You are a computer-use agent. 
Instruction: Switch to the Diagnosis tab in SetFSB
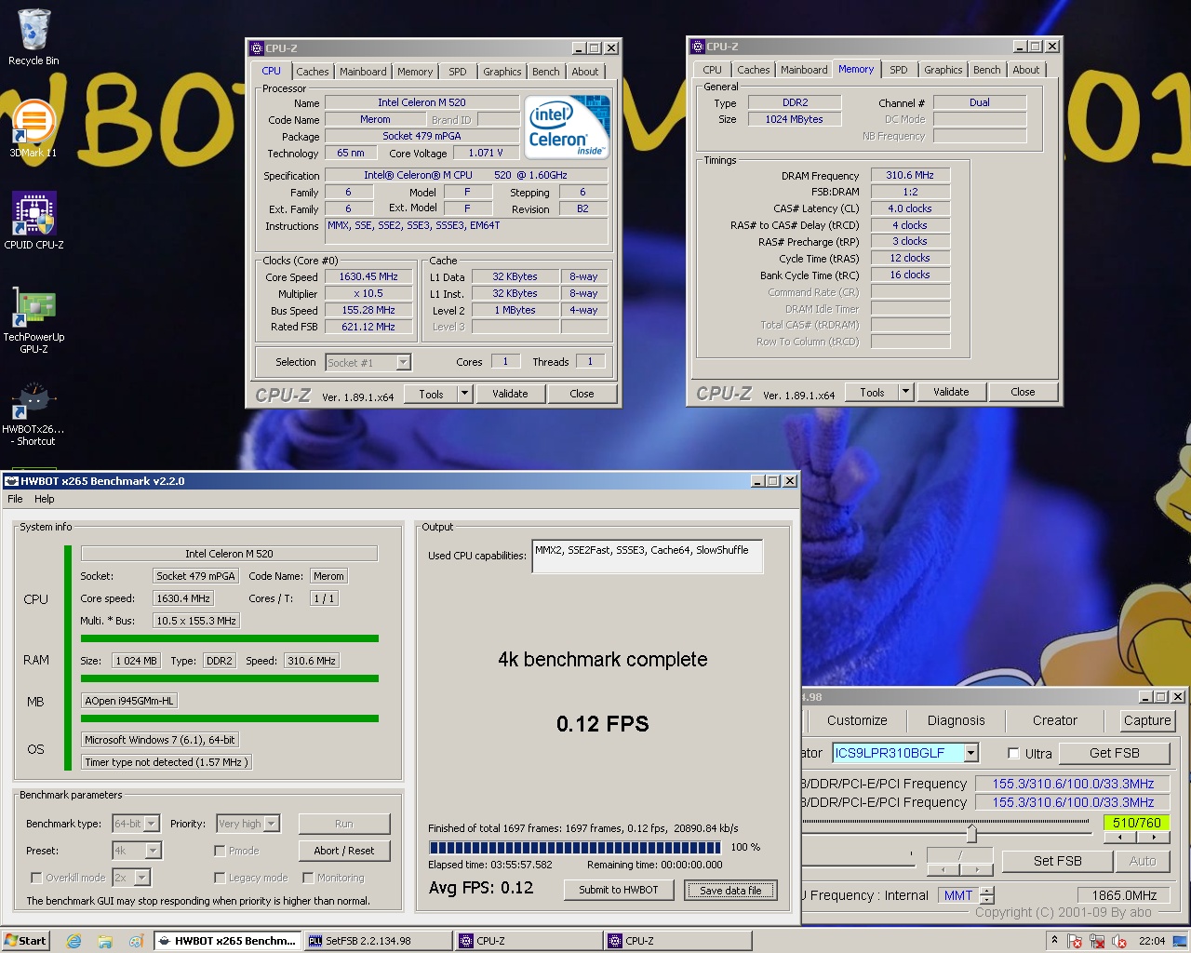click(956, 720)
